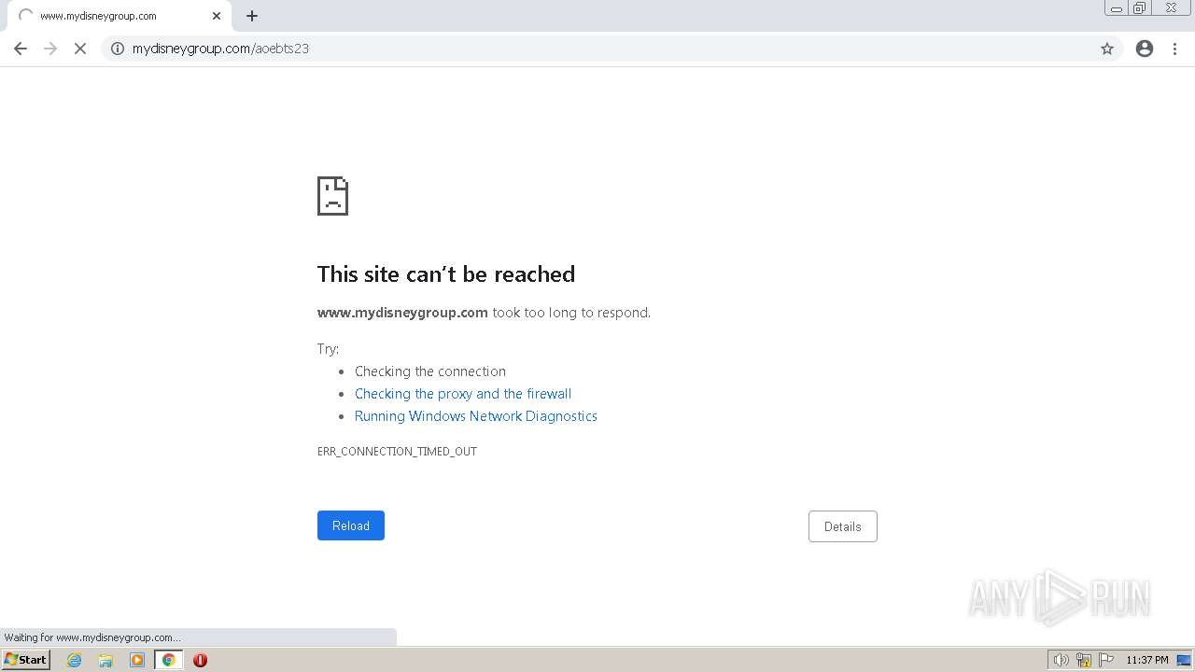Bookmark this page with the star icon
This screenshot has width=1195, height=672.
coord(1107,49)
